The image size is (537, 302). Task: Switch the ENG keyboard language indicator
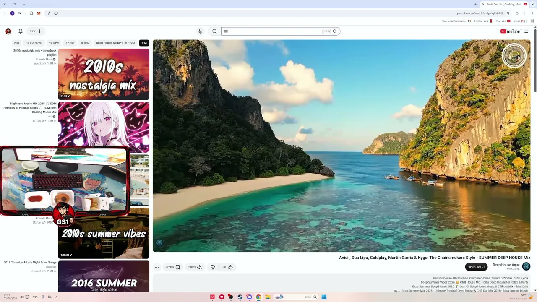[35, 297]
